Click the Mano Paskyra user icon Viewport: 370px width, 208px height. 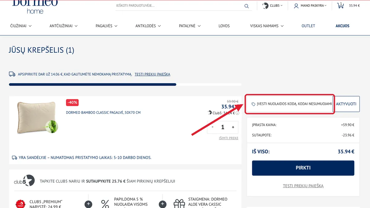pyautogui.click(x=296, y=6)
